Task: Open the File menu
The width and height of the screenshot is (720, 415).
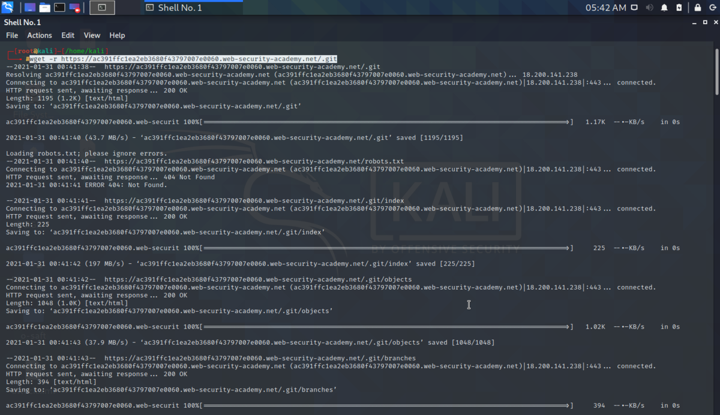Action: pyautogui.click(x=12, y=35)
